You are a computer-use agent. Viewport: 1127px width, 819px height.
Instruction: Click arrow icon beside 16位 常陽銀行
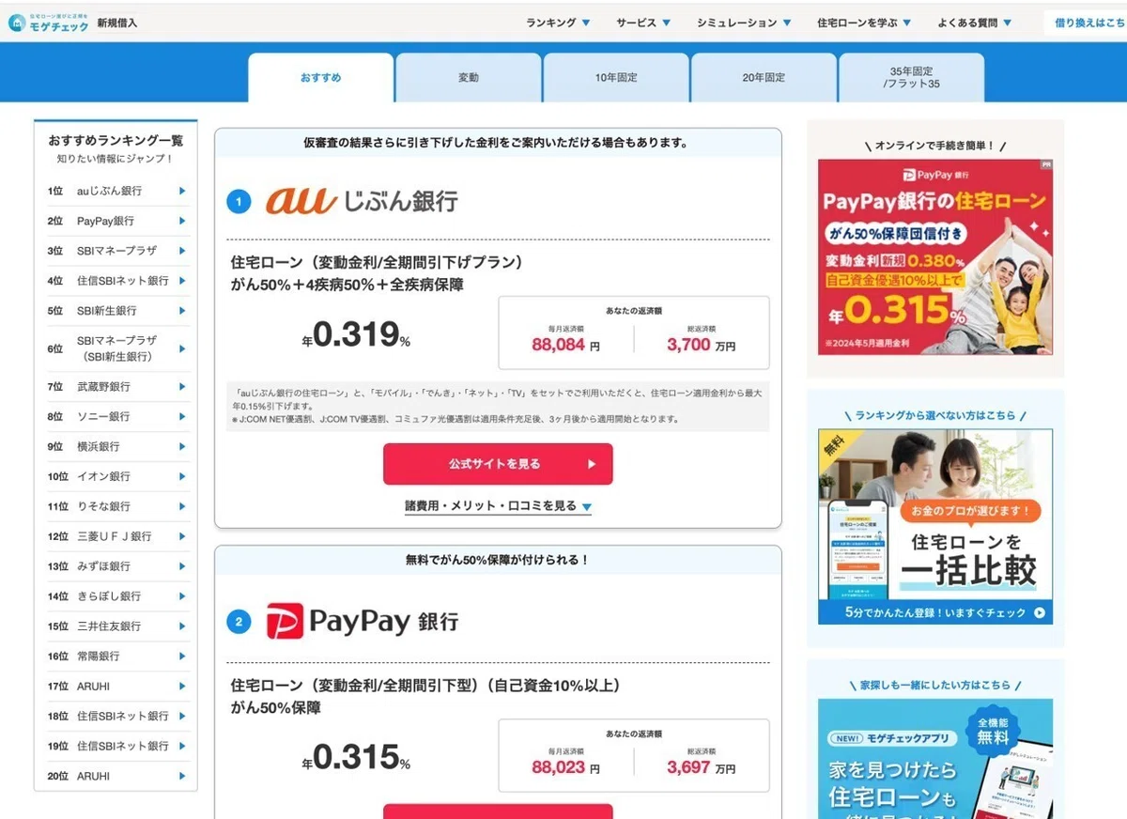[182, 657]
